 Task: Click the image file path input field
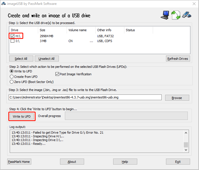(85, 97)
